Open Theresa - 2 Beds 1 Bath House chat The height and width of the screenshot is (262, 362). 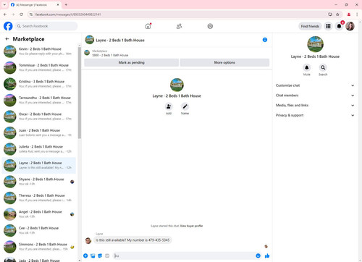coord(39,198)
